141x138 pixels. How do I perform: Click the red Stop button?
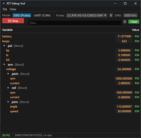(x=13, y=21)
